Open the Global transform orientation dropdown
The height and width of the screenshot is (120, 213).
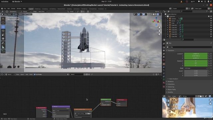point(72,12)
